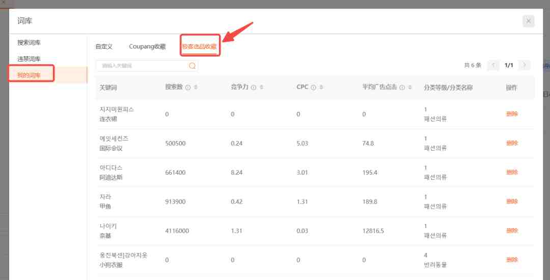Viewport: 550px width, 280px height.
Task: Open 违禁词库 in the sidebar
Action: click(x=29, y=59)
